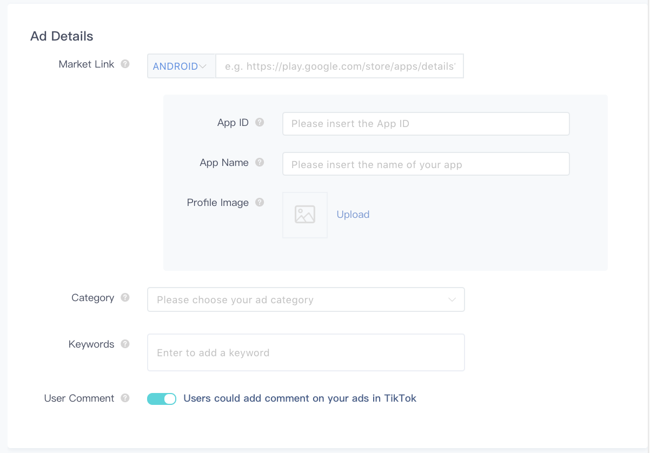Open the ANDROID platform dropdown
Screen dimensions: 650x453
click(x=181, y=66)
